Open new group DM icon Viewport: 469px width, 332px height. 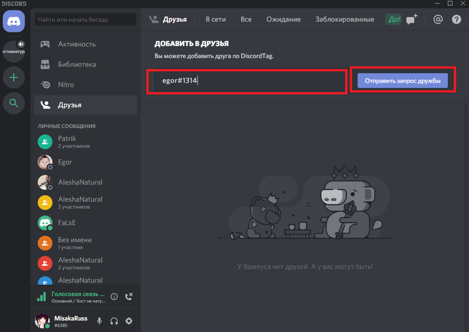point(411,19)
